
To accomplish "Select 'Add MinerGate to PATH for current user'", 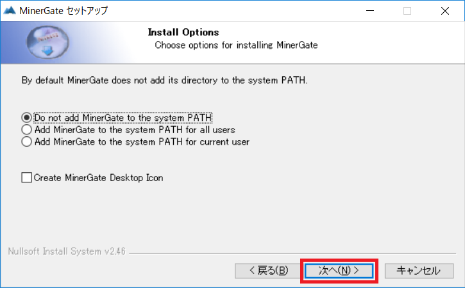I will pos(27,141).
